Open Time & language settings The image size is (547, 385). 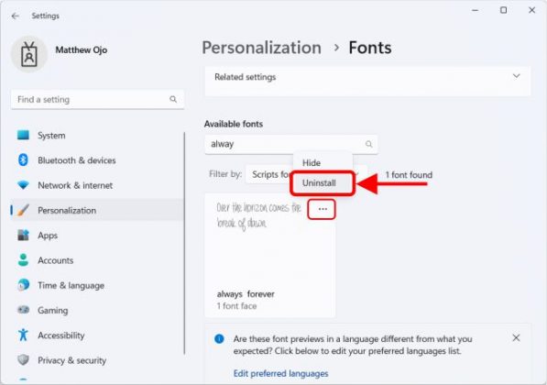pos(97,285)
